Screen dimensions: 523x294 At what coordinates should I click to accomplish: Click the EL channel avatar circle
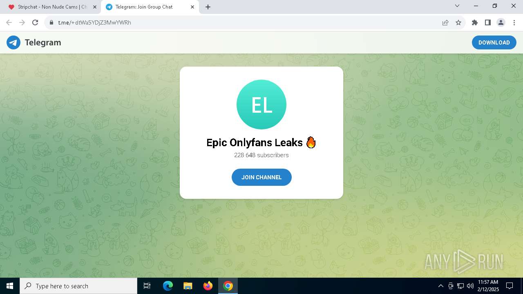coord(261,105)
